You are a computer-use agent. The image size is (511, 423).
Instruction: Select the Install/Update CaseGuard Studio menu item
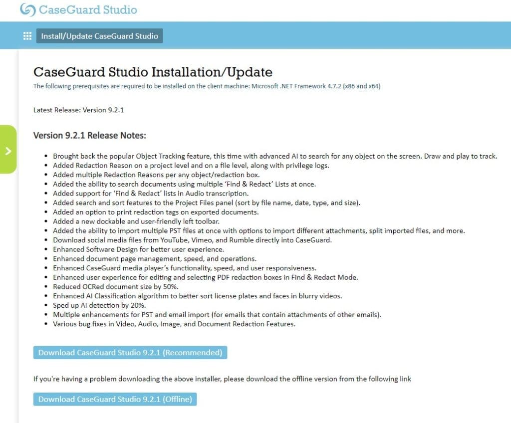point(99,35)
